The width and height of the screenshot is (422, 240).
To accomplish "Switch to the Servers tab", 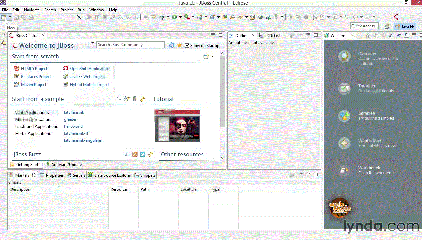I will click(x=76, y=175).
